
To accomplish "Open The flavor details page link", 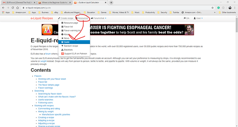I will coord(49,85).
